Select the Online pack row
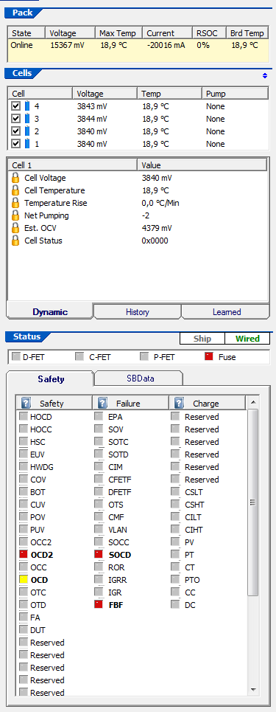The image size is (276, 712). pos(138,45)
